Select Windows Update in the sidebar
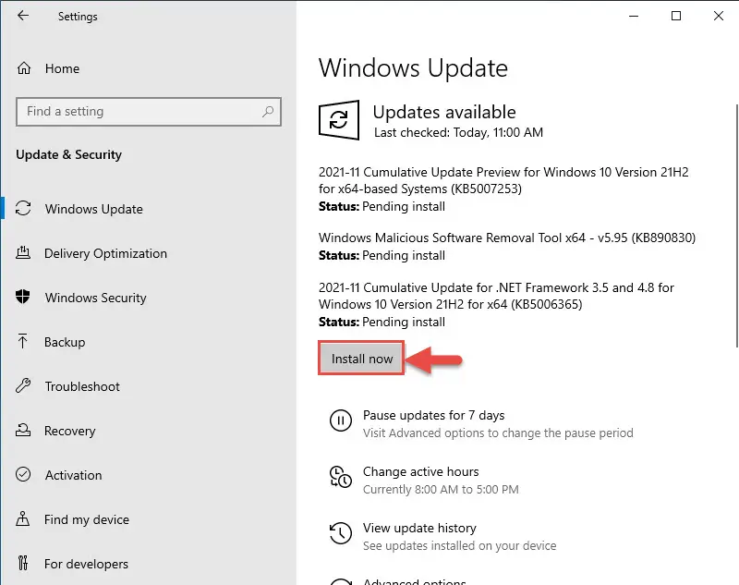Screen dimensions: 739x585 [x=94, y=209]
